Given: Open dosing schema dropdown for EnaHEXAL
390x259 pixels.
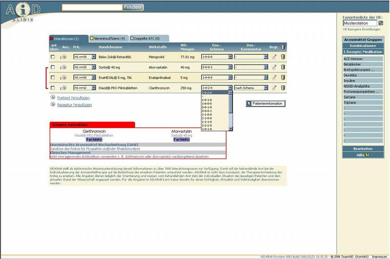Looking at the screenshot, I should [x=216, y=77].
